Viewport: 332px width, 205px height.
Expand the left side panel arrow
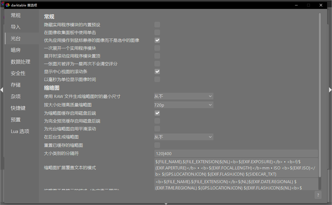[2, 90]
